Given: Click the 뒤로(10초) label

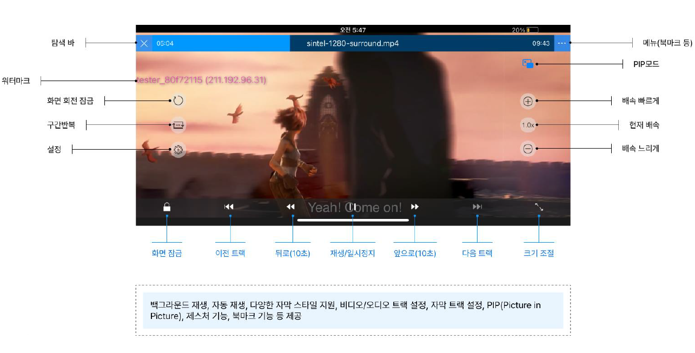Looking at the screenshot, I should (x=293, y=253).
